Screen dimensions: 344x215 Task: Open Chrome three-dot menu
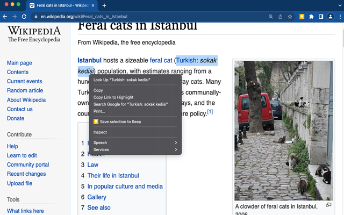coord(340,17)
